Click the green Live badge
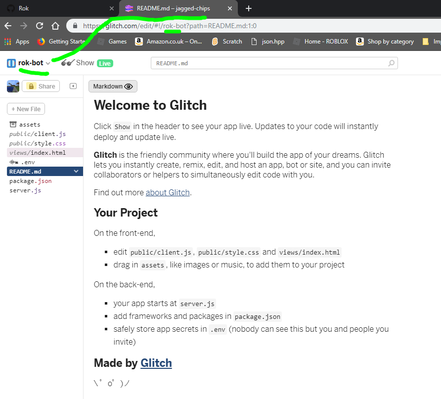This screenshot has height=399, width=441. (105, 64)
